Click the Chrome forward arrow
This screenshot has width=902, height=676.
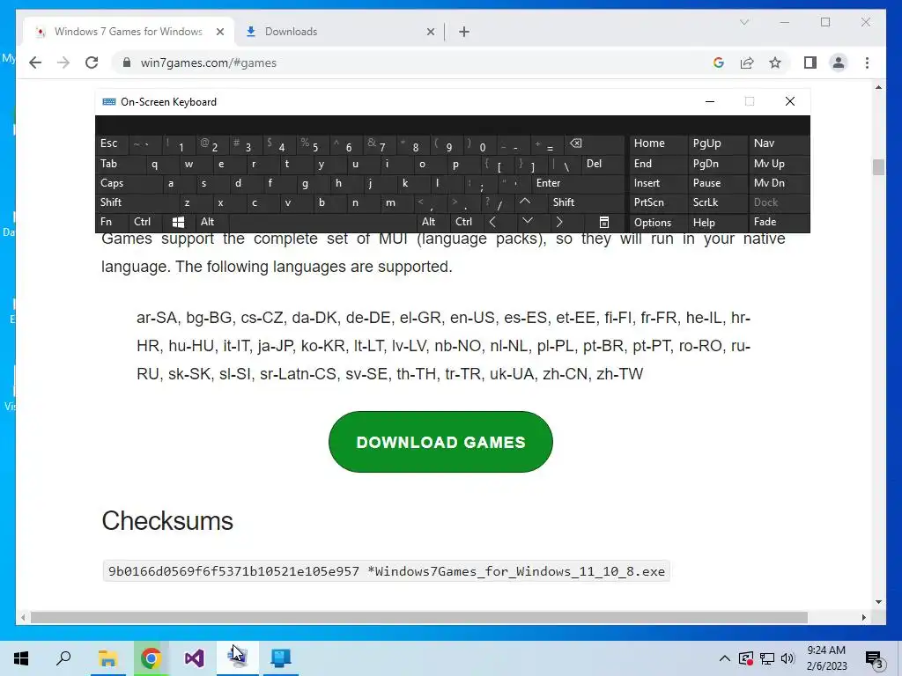click(x=63, y=62)
